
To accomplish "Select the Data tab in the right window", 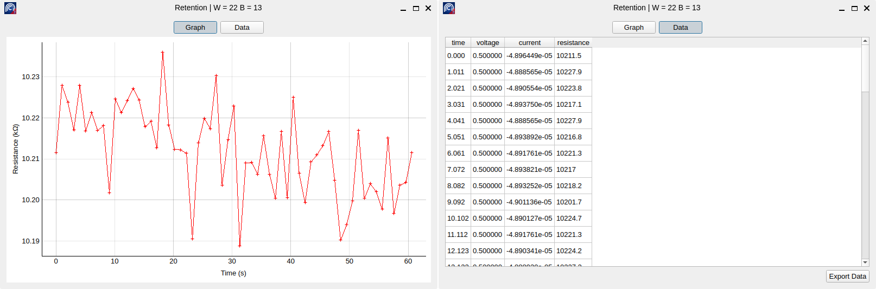I will point(681,28).
